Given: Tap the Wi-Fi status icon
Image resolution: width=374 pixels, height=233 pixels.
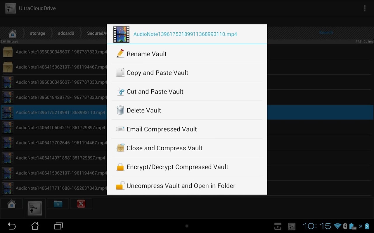Looking at the screenshot, I should coord(337,226).
